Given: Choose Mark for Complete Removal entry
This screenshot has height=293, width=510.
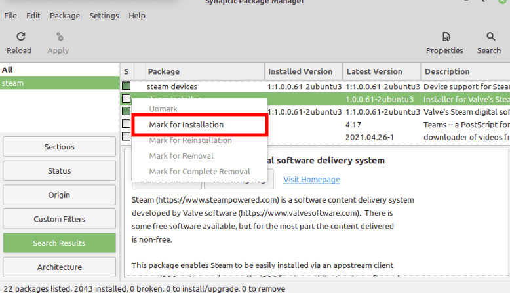Looking at the screenshot, I should (200, 171).
